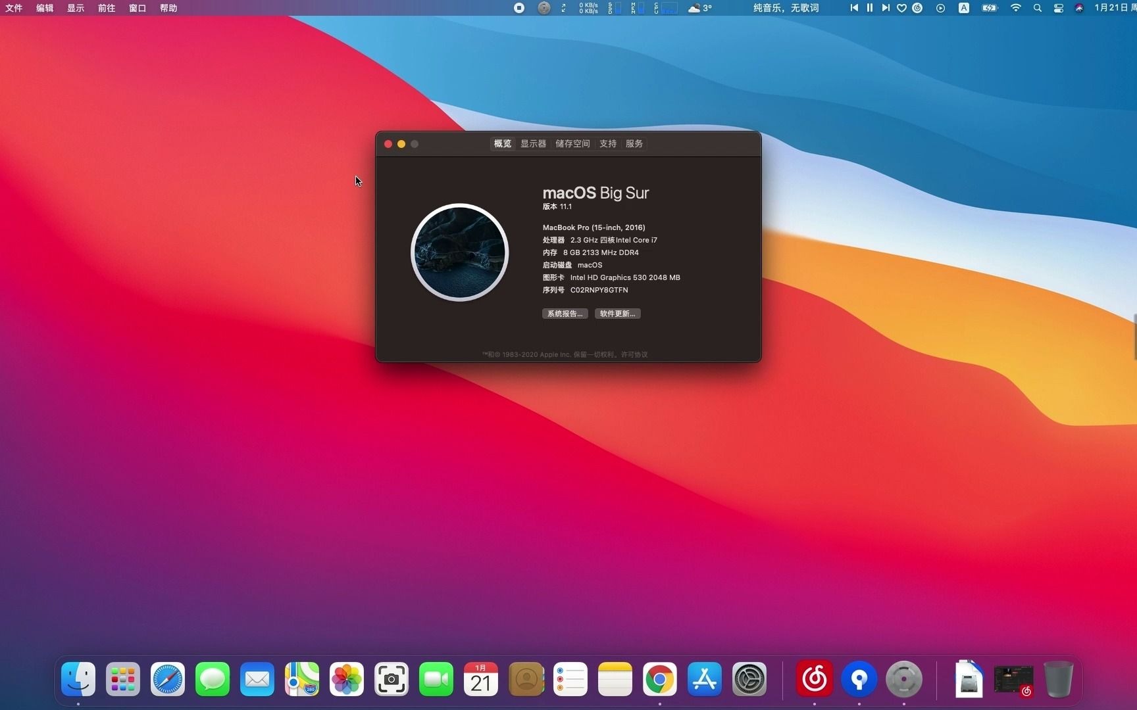The width and height of the screenshot is (1137, 710).
Task: Open the Trash in the Dock
Action: pos(1059,679)
